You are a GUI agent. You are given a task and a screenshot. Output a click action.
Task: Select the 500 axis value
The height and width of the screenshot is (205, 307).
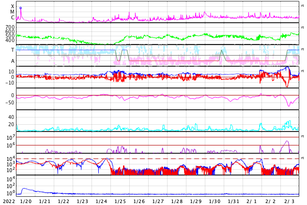[10, 36]
